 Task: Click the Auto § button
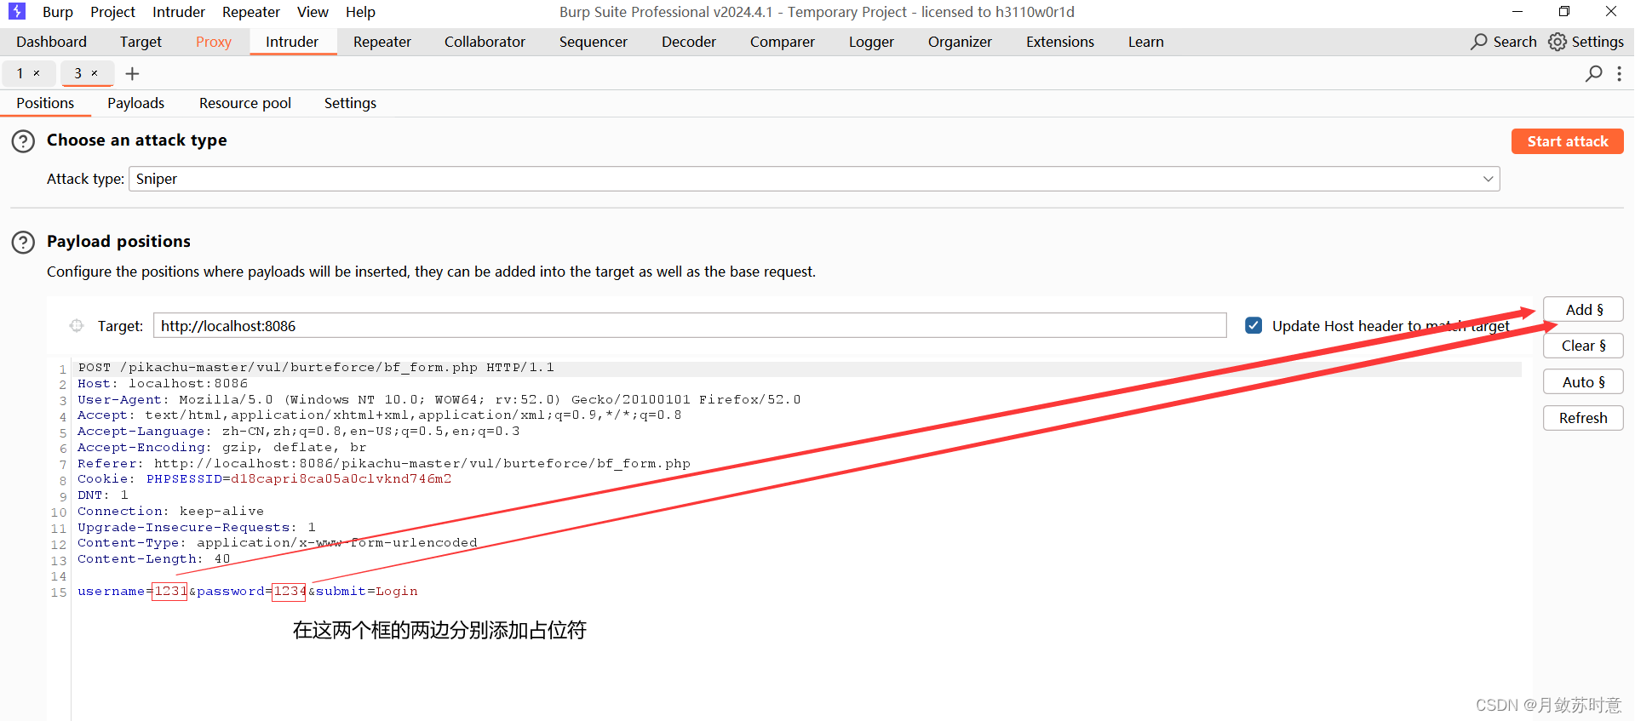1583,382
